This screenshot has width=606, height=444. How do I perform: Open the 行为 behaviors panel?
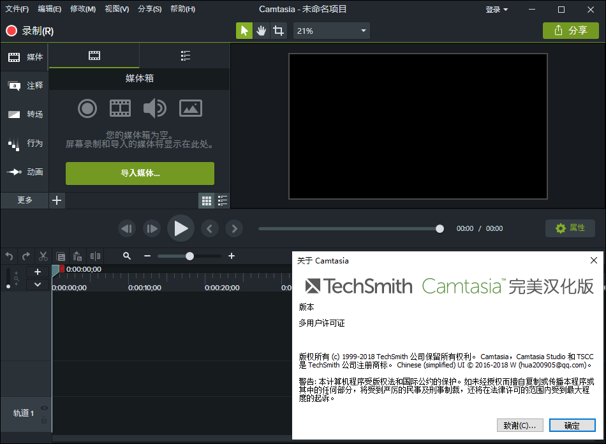[25, 144]
